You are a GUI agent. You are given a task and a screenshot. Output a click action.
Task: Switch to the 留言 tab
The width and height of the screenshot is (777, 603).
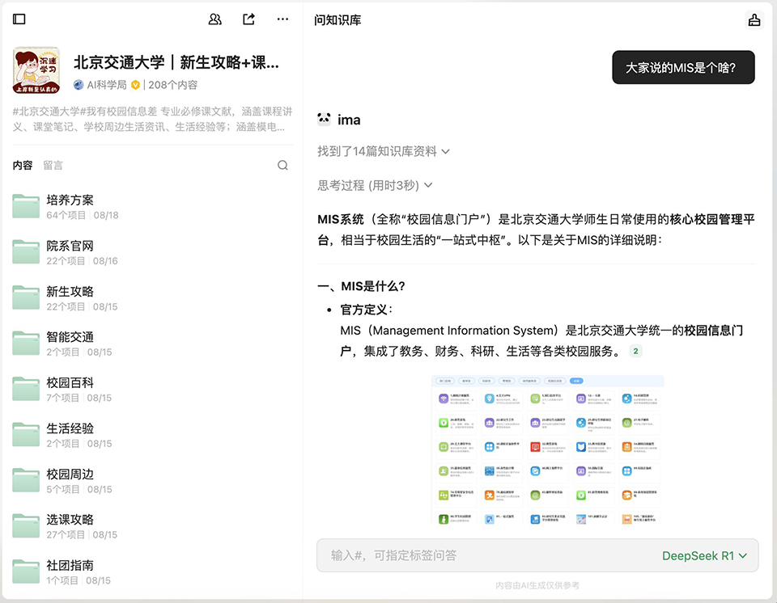(53, 165)
